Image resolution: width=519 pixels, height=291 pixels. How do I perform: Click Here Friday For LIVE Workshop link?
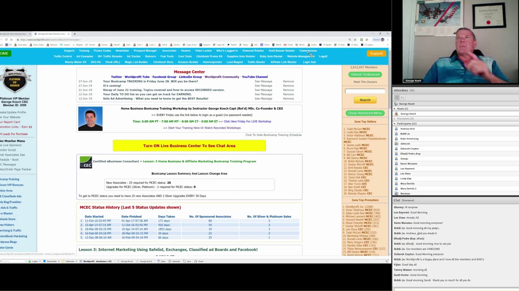tap(247, 121)
